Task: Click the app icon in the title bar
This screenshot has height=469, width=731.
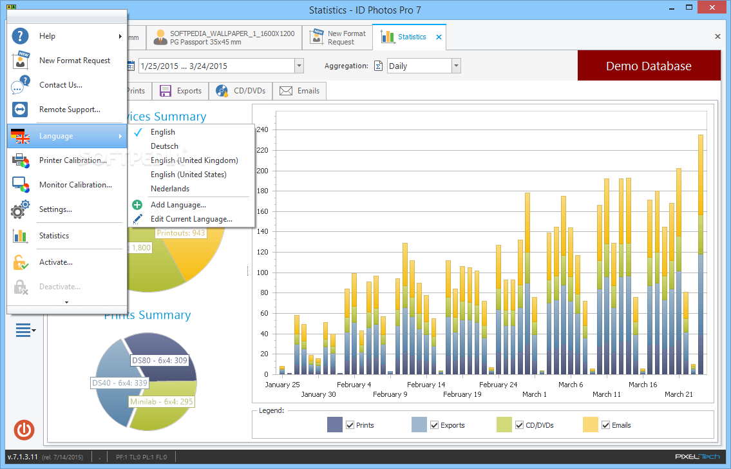Action: (x=11, y=7)
